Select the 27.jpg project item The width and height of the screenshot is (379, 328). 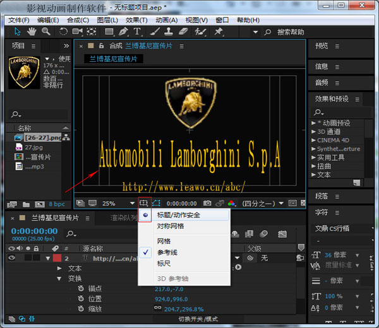33,147
